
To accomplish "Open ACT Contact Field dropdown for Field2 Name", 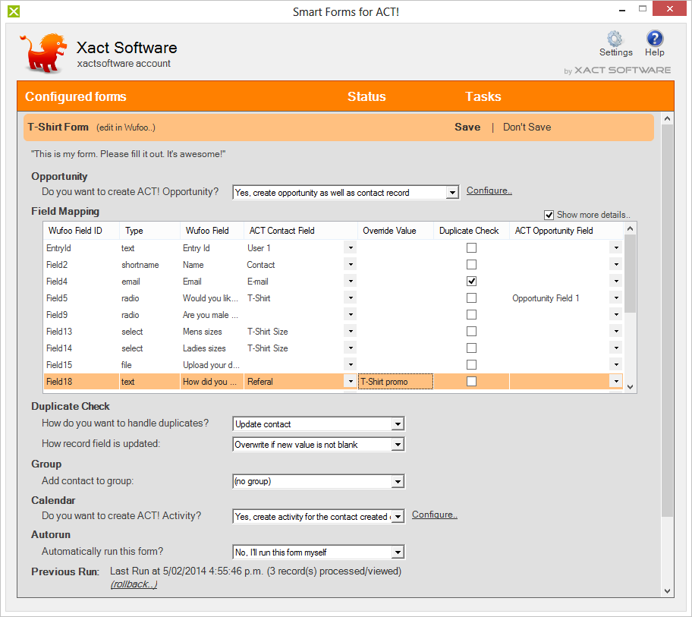I will coord(351,264).
